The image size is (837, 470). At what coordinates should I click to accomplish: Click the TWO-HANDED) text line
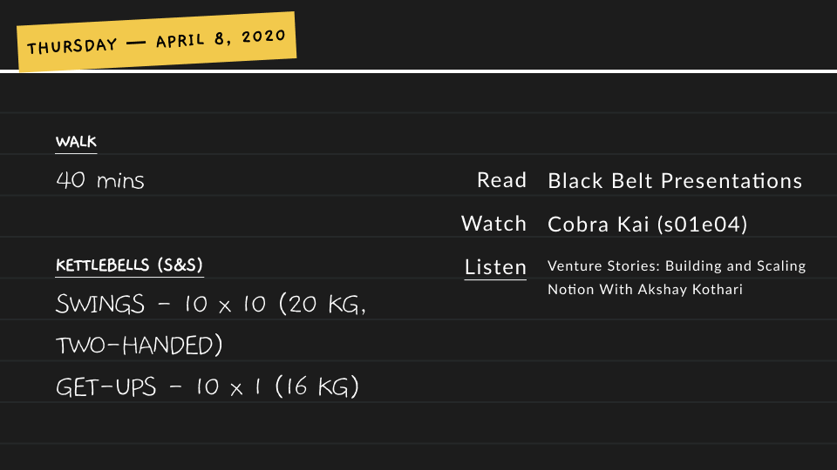click(x=139, y=346)
